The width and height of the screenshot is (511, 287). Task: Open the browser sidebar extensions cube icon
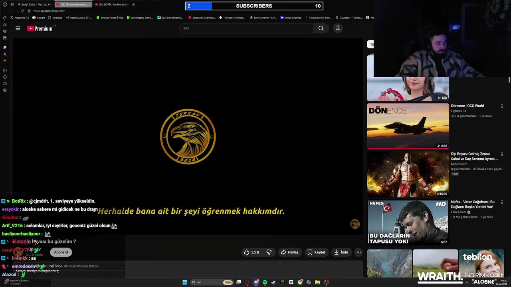(5, 84)
